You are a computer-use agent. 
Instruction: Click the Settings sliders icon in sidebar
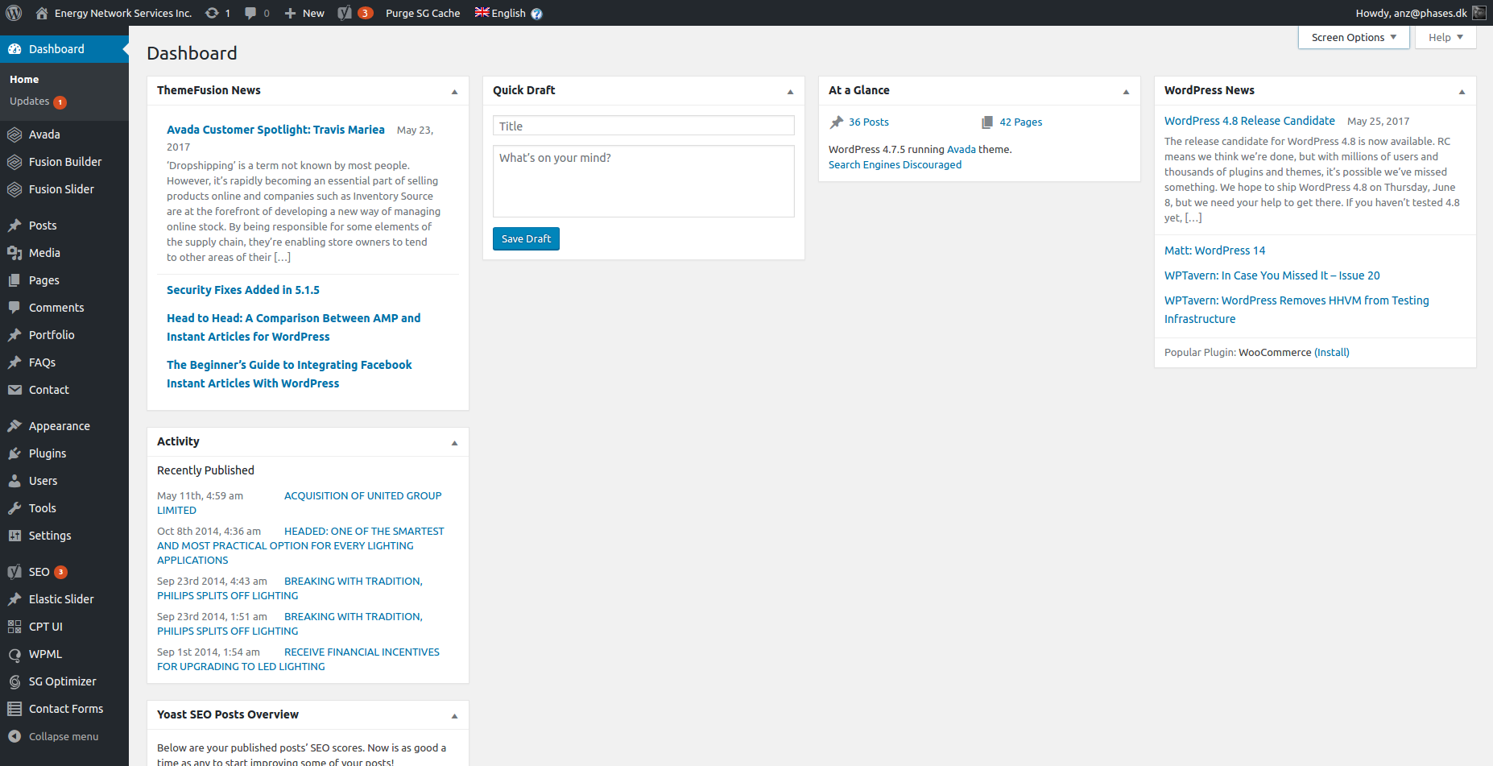click(14, 536)
